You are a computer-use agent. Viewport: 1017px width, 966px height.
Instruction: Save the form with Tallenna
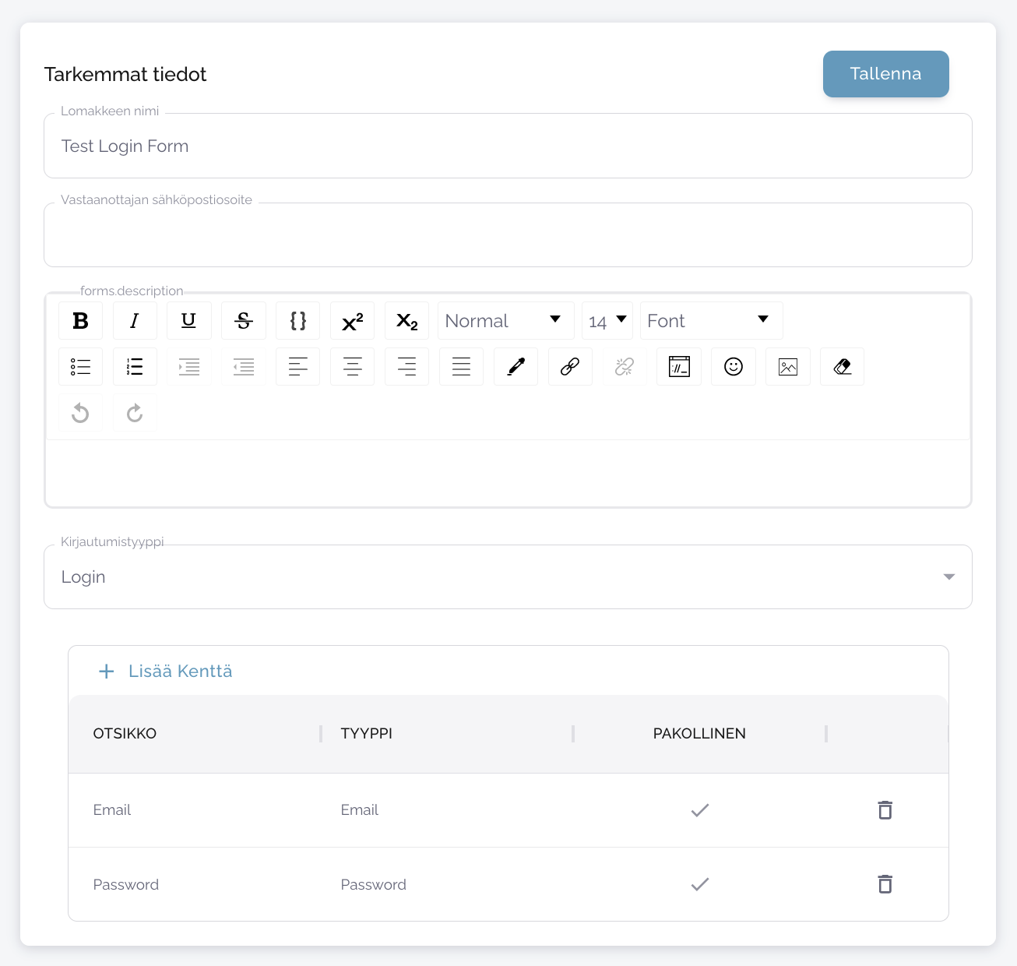tap(885, 74)
